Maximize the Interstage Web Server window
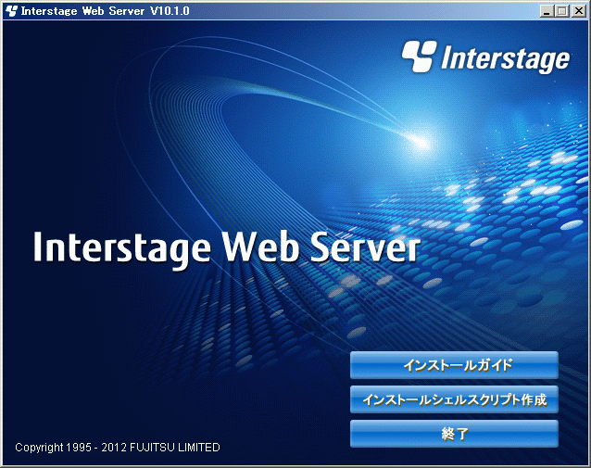 pos(561,11)
